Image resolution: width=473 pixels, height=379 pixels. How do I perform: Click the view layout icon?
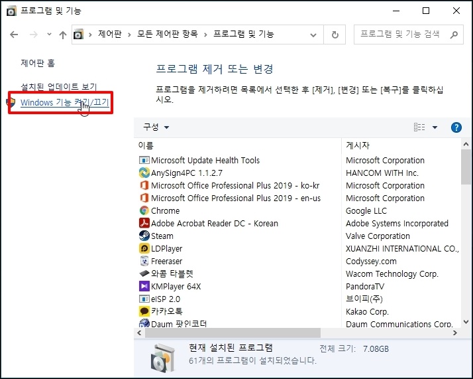419,127
